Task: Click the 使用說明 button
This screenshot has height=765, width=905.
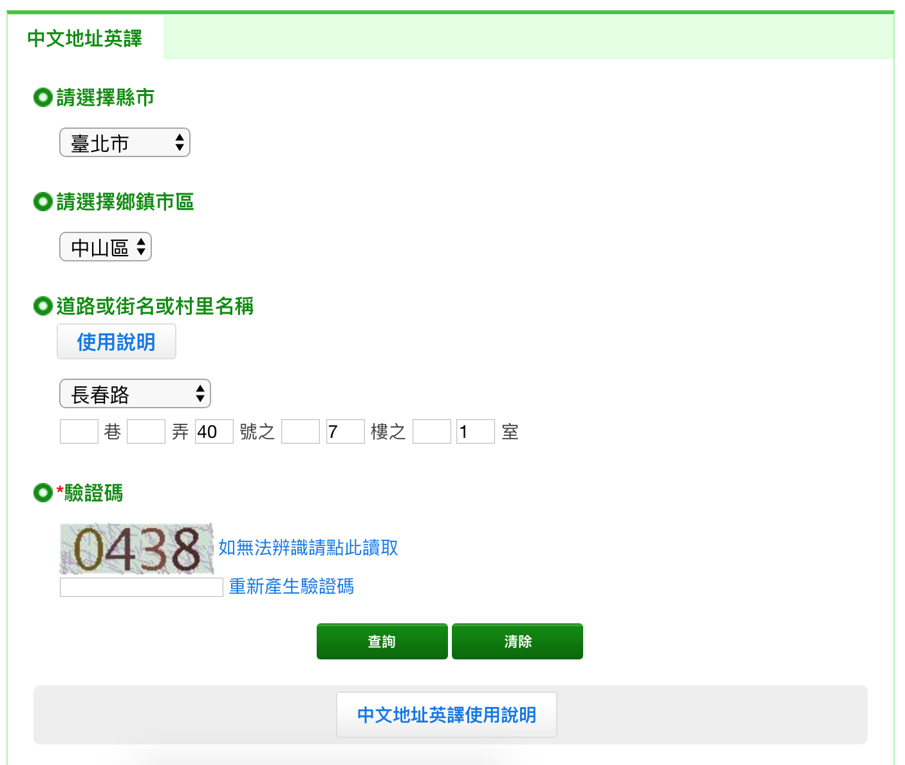Action: click(x=116, y=341)
